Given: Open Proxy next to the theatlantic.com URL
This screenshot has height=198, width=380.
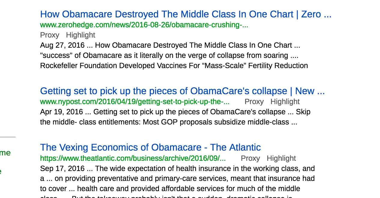Looking at the screenshot, I should (x=250, y=158).
